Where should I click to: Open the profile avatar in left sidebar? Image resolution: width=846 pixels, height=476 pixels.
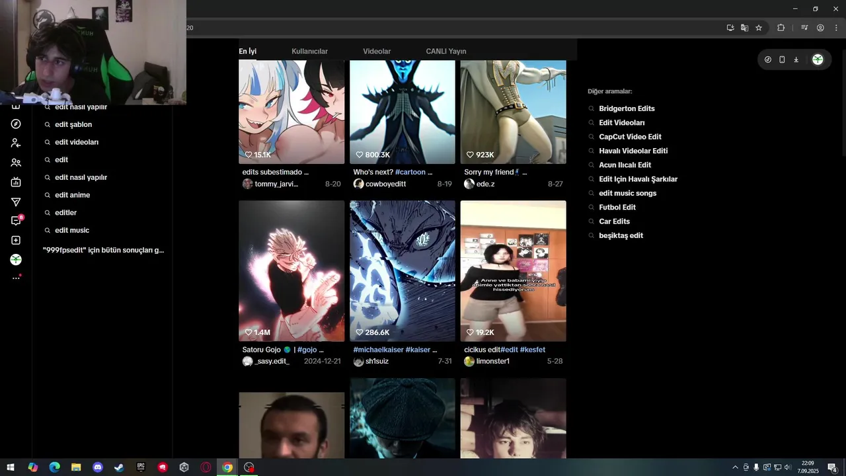pos(16,260)
